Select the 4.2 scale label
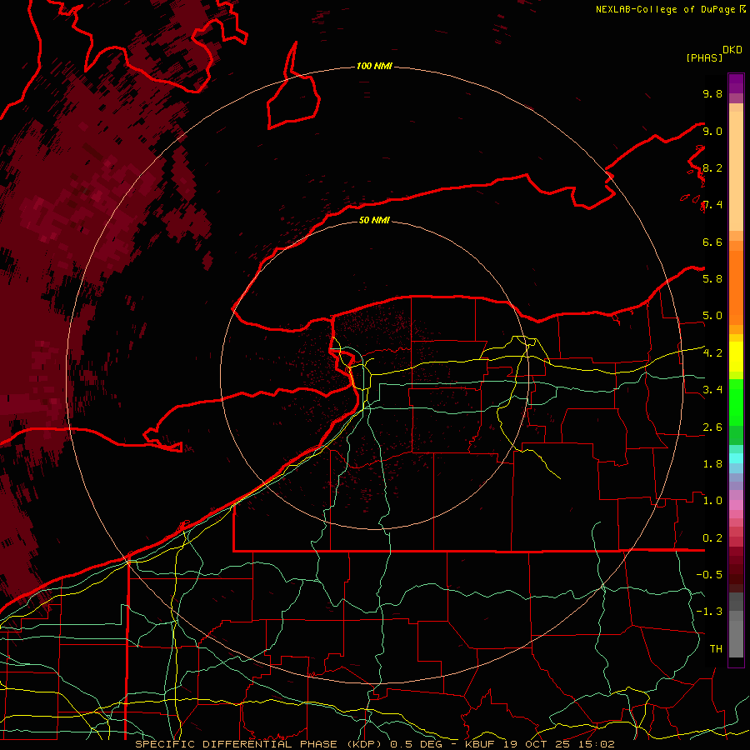 click(x=712, y=353)
